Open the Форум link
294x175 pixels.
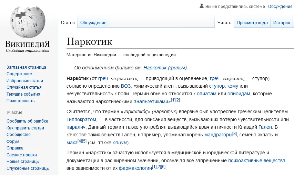click(13, 142)
